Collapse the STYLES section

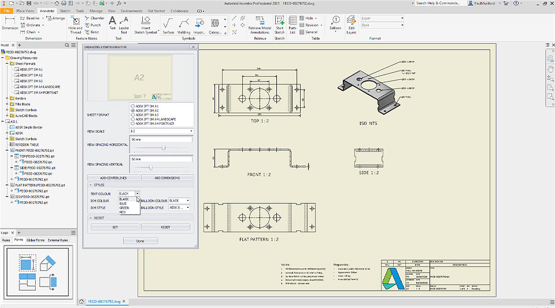(91, 185)
